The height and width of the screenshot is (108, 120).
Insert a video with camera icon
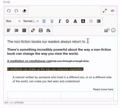[x=48, y=30]
